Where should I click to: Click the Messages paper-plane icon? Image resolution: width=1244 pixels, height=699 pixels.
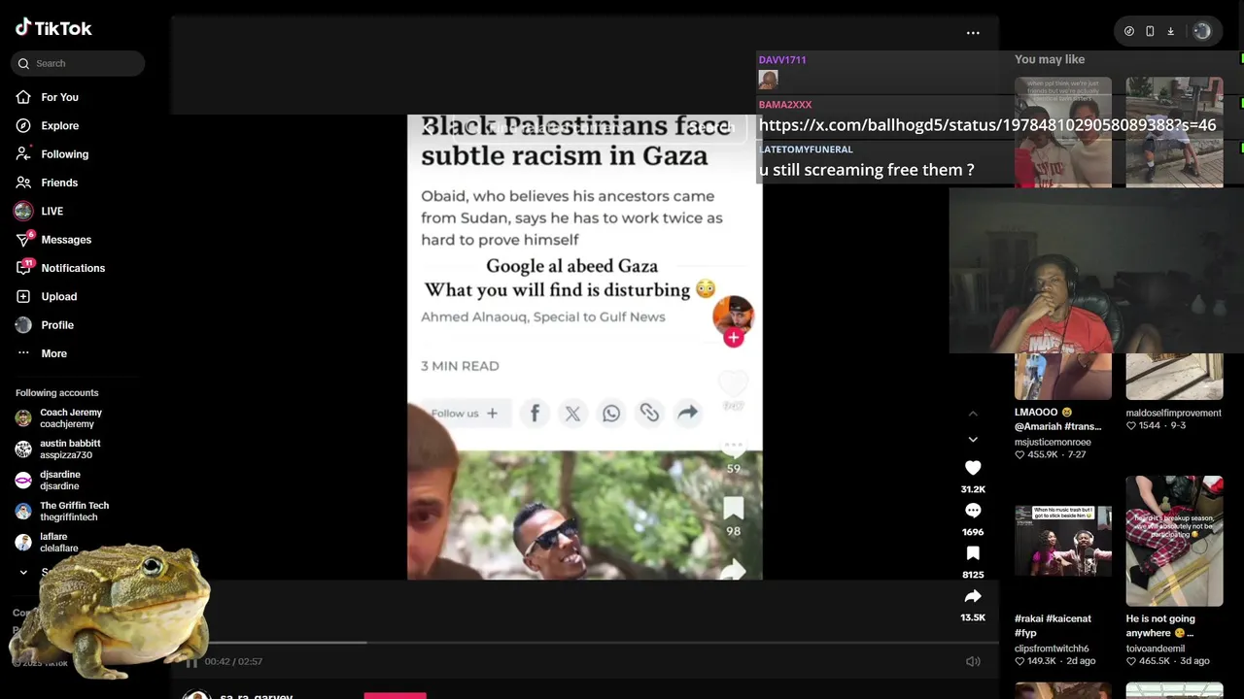23,240
